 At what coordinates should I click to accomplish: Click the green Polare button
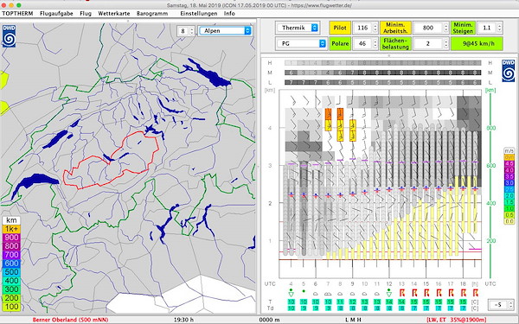point(340,44)
